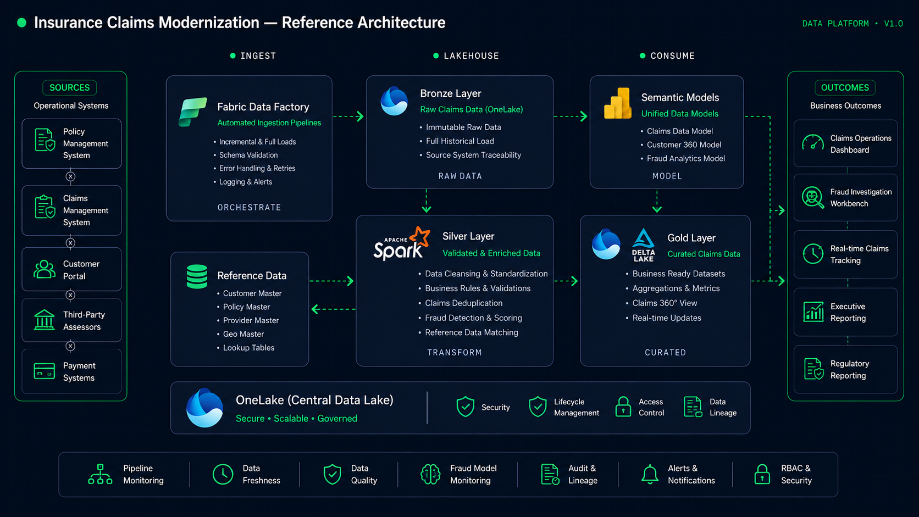Click the connector node below Policy Management System

point(70,176)
